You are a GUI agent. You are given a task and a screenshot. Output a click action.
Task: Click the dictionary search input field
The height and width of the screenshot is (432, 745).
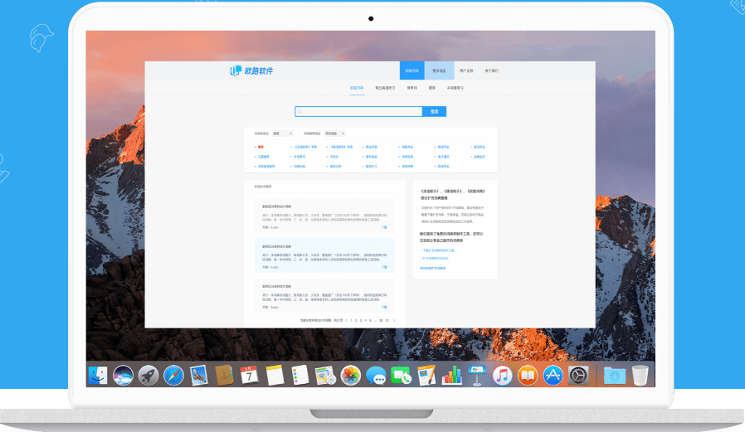tap(358, 112)
